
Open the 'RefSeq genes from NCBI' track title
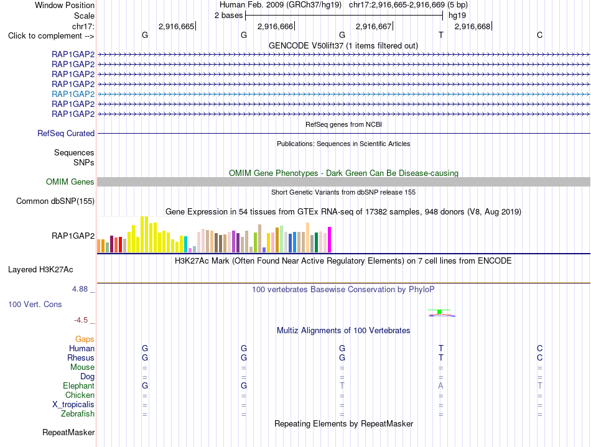point(343,124)
